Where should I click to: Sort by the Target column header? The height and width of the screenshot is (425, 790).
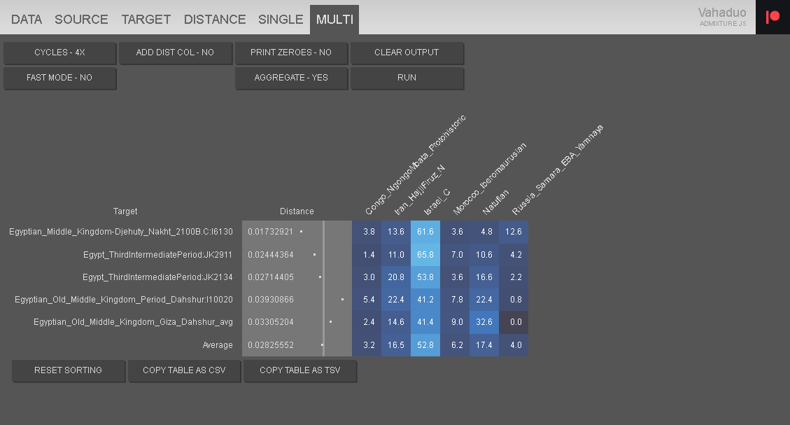[125, 211]
